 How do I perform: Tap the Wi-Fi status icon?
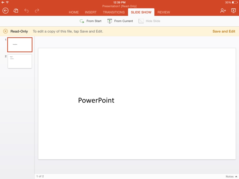click(7, 2)
